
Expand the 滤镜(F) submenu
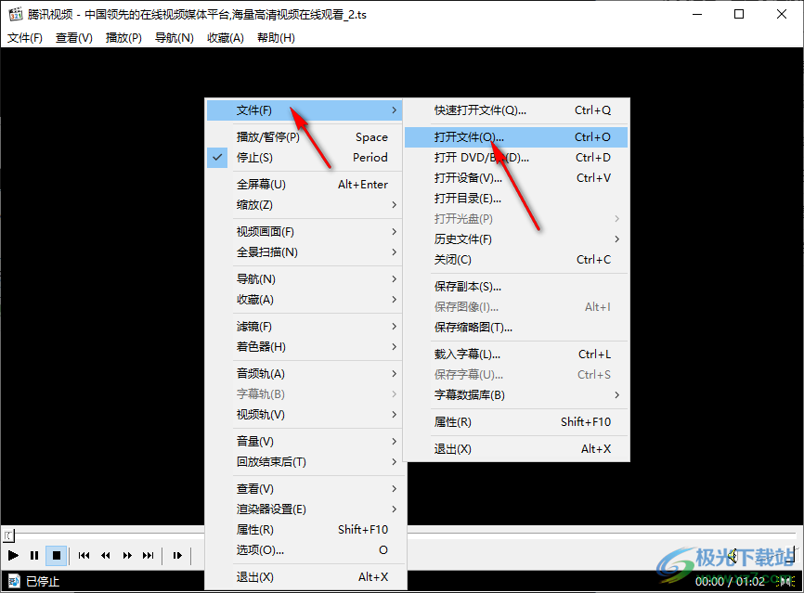305,327
